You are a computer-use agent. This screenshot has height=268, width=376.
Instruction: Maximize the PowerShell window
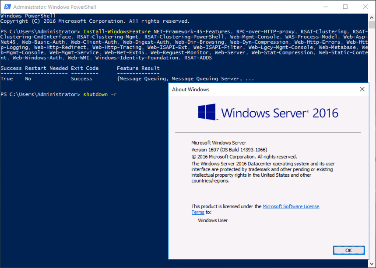click(x=345, y=7)
